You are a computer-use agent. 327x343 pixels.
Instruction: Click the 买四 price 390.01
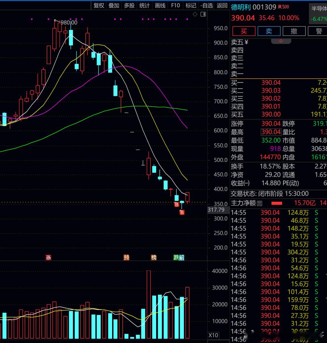[x=271, y=106]
